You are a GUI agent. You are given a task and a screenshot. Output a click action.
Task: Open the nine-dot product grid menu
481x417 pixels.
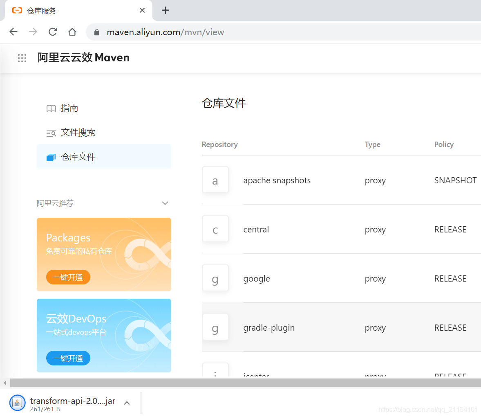22,58
